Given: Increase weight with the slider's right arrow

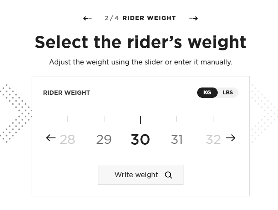Looking at the screenshot, I should coord(231,138).
